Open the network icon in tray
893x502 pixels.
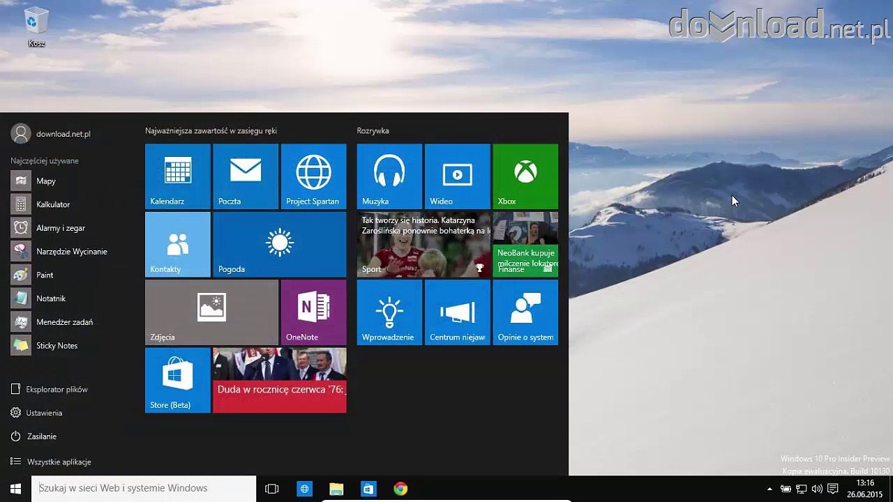802,489
